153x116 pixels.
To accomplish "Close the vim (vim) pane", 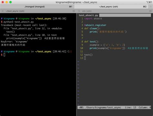I will pos(79,11).
